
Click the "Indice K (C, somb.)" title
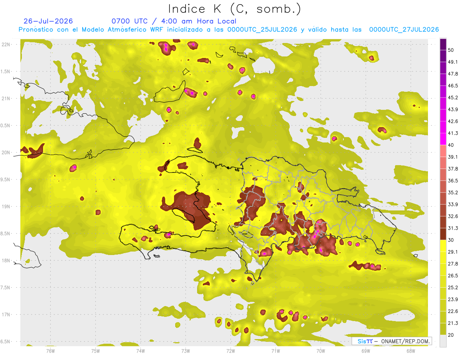234,9
